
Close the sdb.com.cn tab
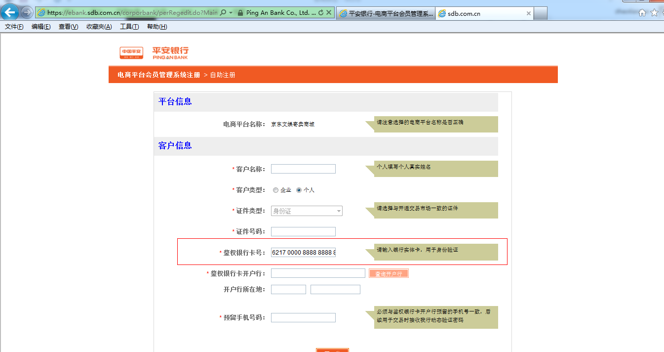coord(529,13)
